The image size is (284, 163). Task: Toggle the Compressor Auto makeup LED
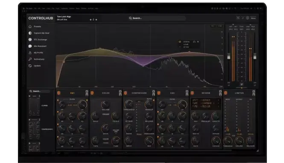[x=154, y=100]
